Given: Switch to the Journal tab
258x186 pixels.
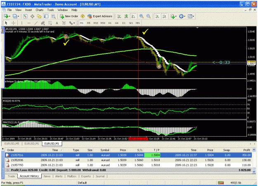Looking at the screenshot, I should [x=100, y=176].
